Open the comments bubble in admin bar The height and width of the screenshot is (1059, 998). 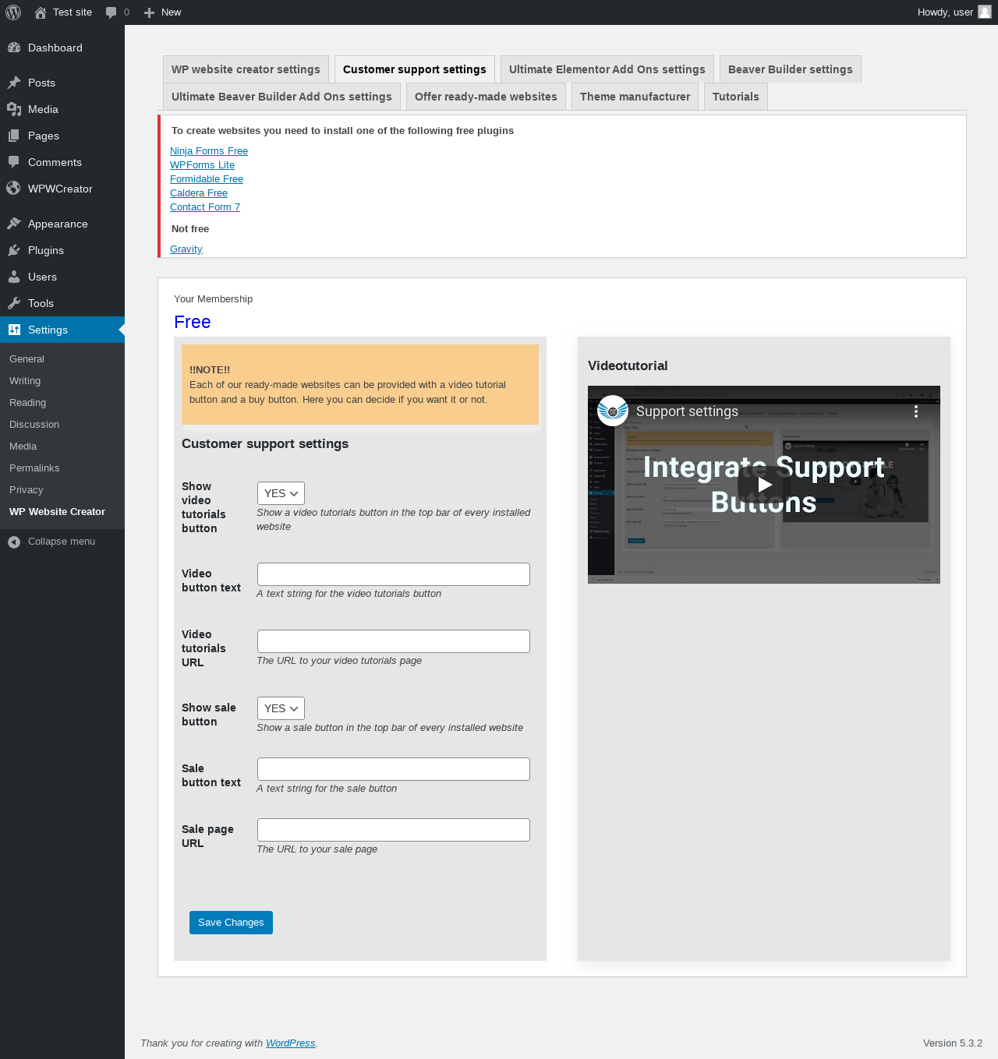pyautogui.click(x=111, y=12)
